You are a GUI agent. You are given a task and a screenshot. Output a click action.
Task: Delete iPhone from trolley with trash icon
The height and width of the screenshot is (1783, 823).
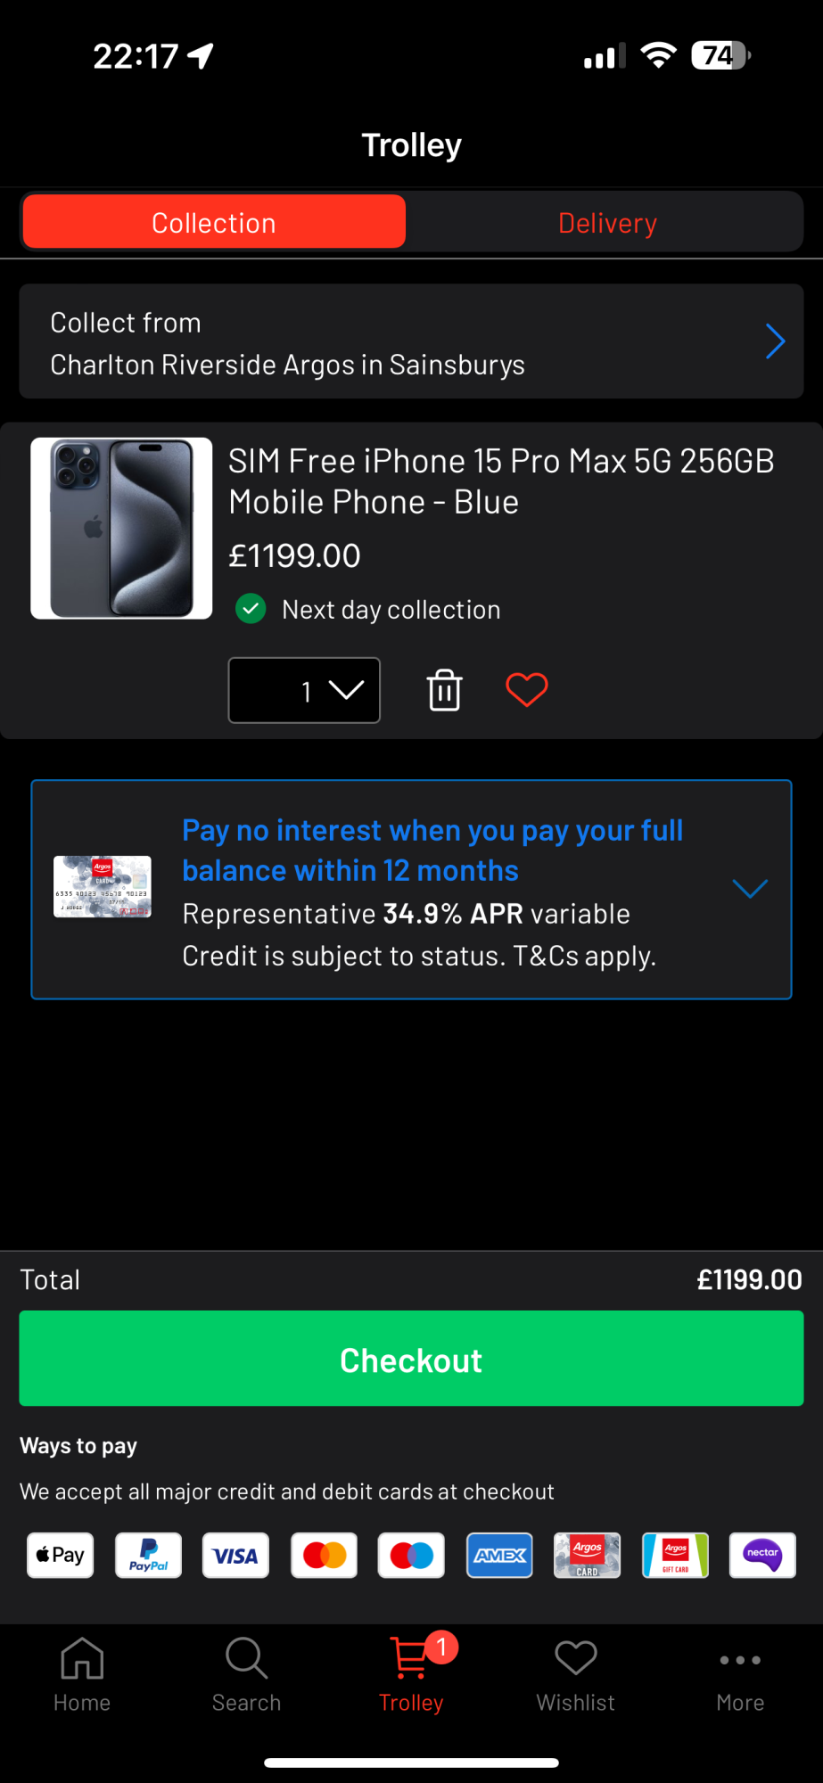click(444, 690)
